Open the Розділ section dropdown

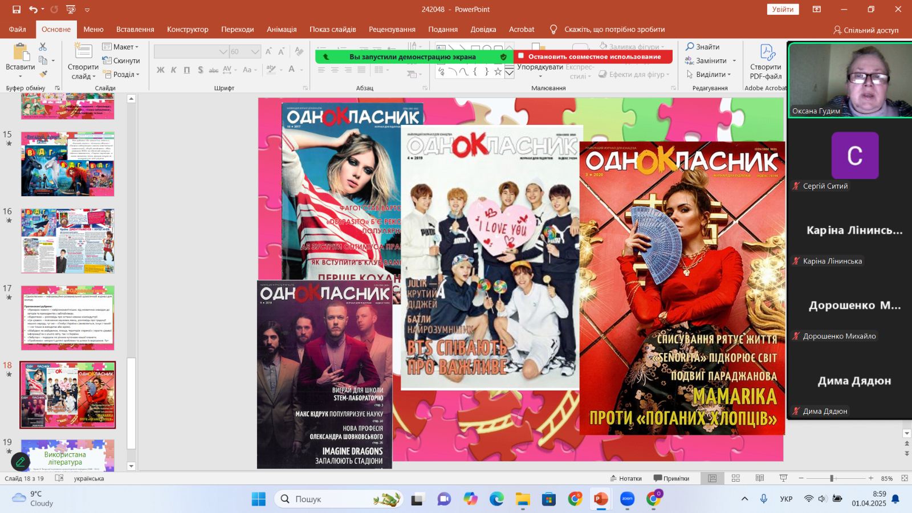[121, 74]
